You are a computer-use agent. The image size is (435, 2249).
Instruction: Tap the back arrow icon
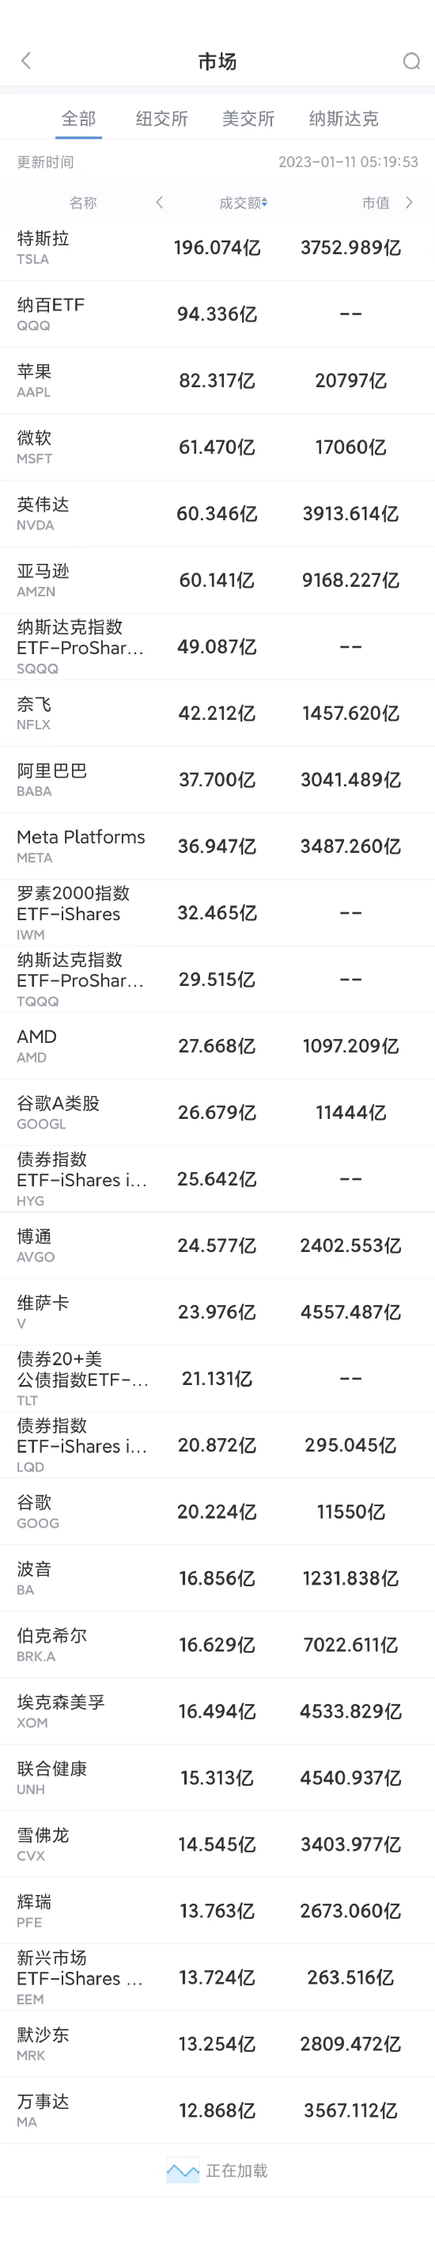click(26, 60)
